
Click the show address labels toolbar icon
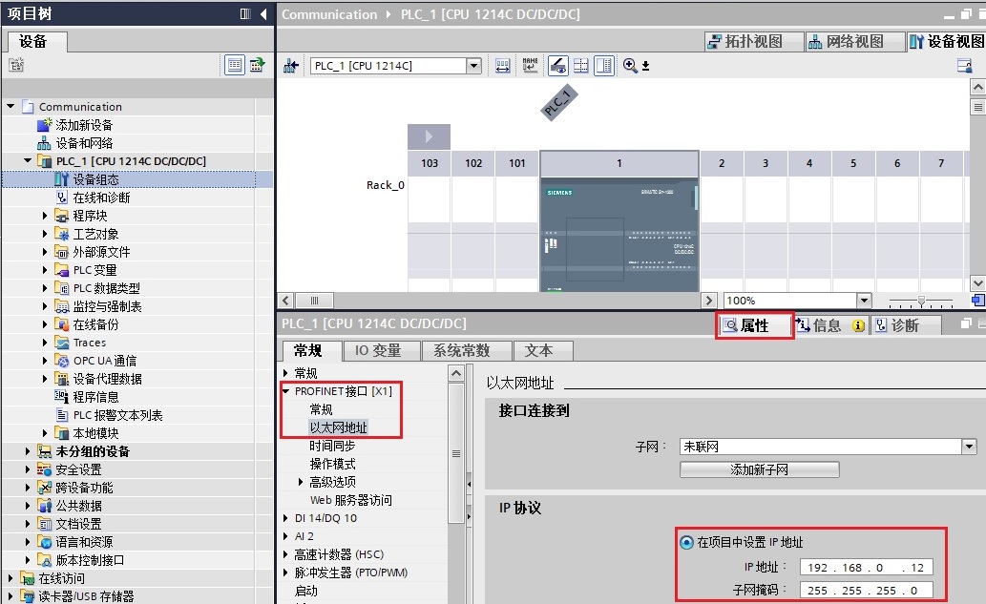[x=502, y=66]
